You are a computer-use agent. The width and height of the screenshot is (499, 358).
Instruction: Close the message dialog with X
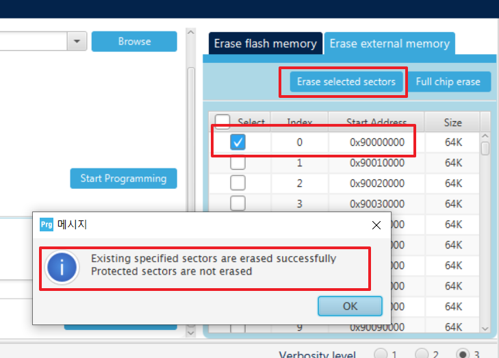(x=376, y=225)
